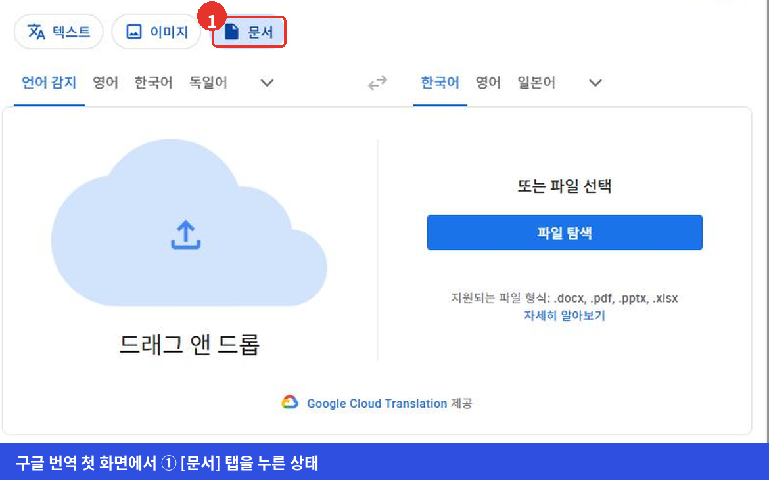Click the 드래그 앤 드롭 text
The image size is (769, 480).
189,344
